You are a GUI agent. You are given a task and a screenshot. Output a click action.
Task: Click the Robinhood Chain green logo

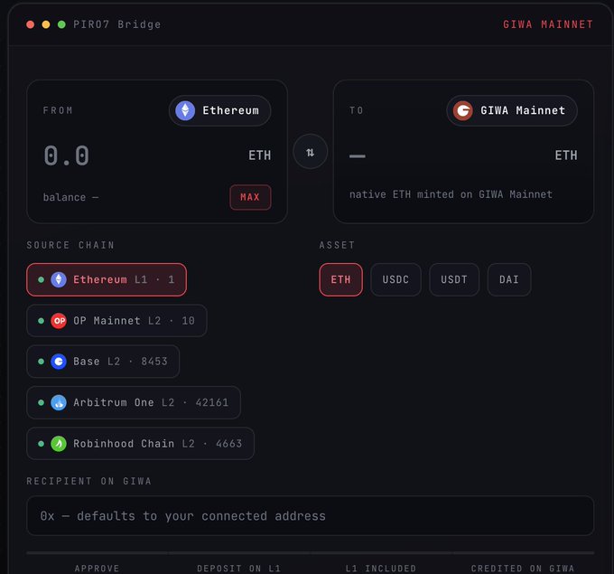pyautogui.click(x=59, y=444)
